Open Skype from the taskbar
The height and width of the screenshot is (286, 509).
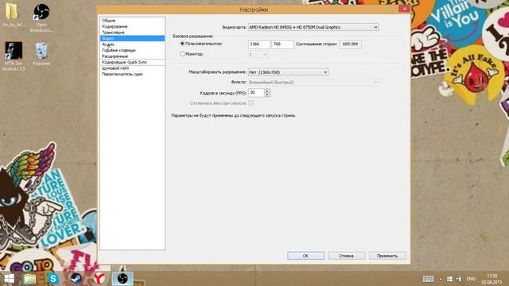click(53, 279)
